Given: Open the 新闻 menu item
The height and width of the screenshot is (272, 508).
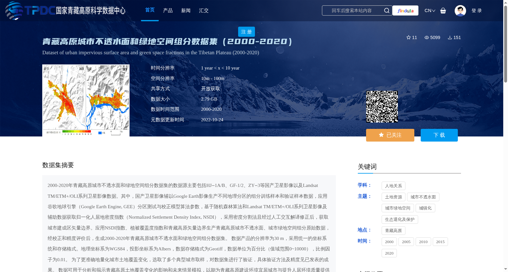Looking at the screenshot, I should click(x=186, y=10).
